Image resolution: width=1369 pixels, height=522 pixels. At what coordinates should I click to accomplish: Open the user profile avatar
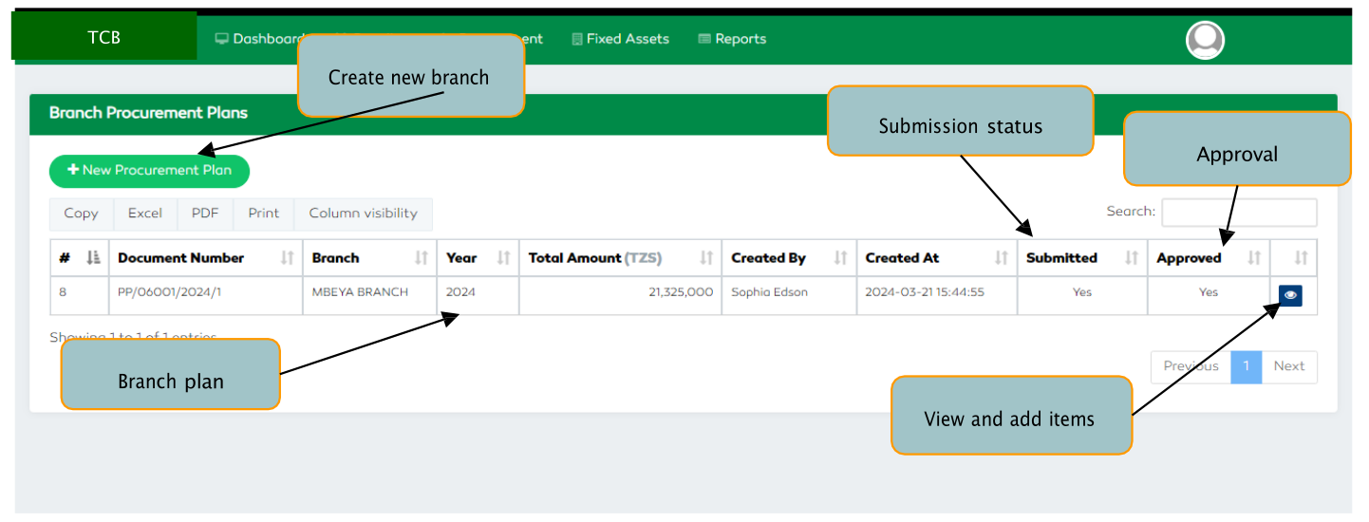coord(1205,40)
